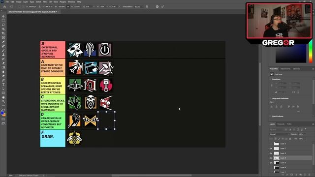The height and width of the screenshot is (177, 315).
Task: Collapse the Transform section in Properties
Action: click(270, 79)
